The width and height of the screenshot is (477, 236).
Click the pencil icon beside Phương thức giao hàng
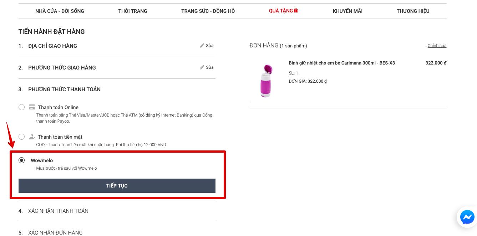tap(202, 67)
